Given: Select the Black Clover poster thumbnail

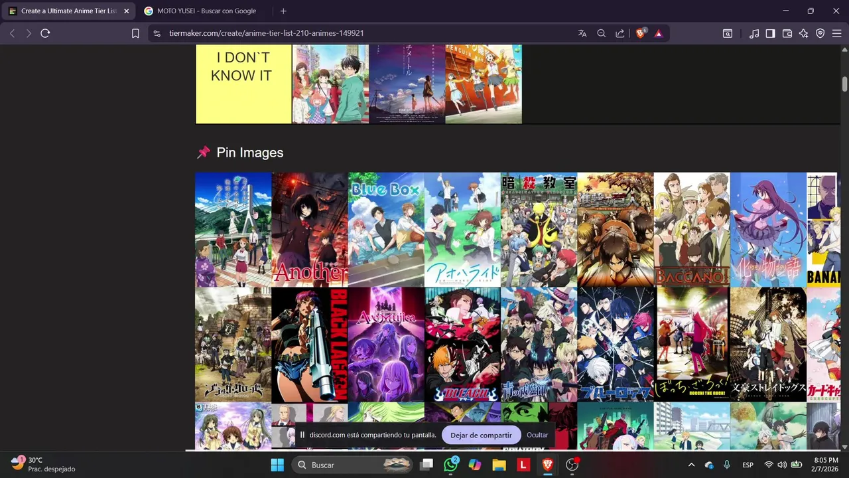Looking at the screenshot, I should [x=233, y=345].
